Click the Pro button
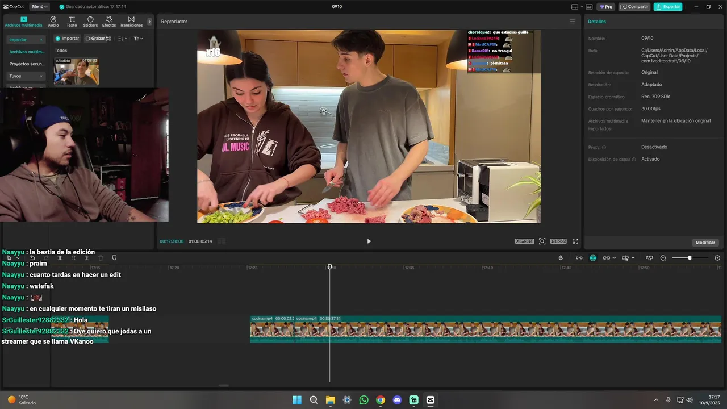Viewport: 727px width, 409px height. (606, 7)
